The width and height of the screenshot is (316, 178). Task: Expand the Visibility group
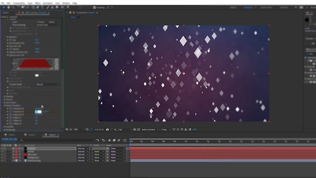coord(5,126)
